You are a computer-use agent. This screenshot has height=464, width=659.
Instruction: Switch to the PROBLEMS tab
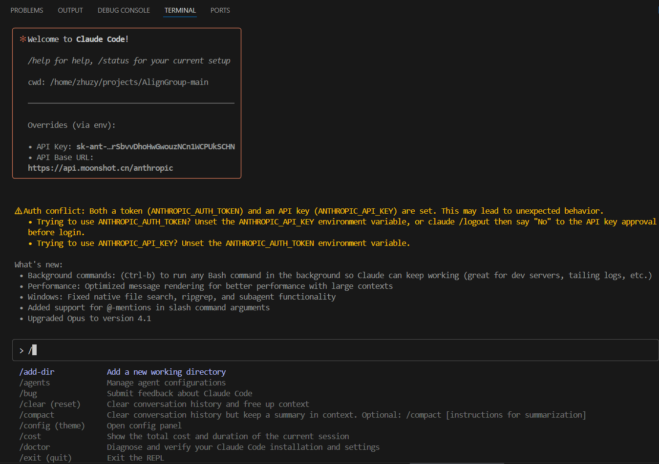27,10
